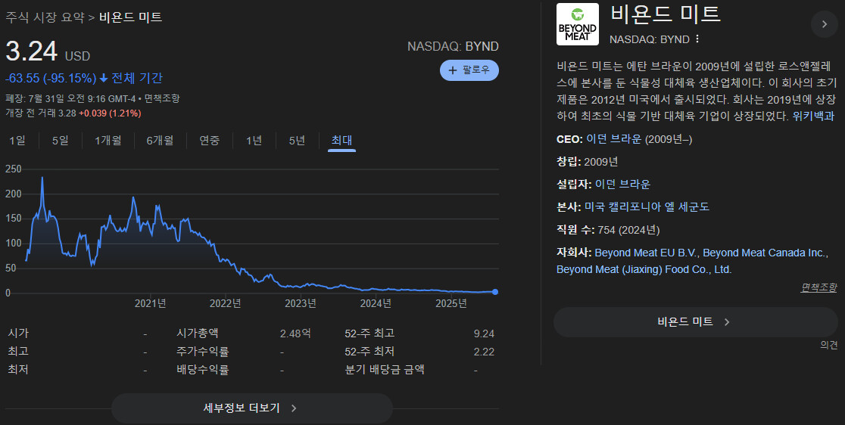This screenshot has height=425, width=845.
Task: Click the round chevron arrow at top right
Action: 825,23
